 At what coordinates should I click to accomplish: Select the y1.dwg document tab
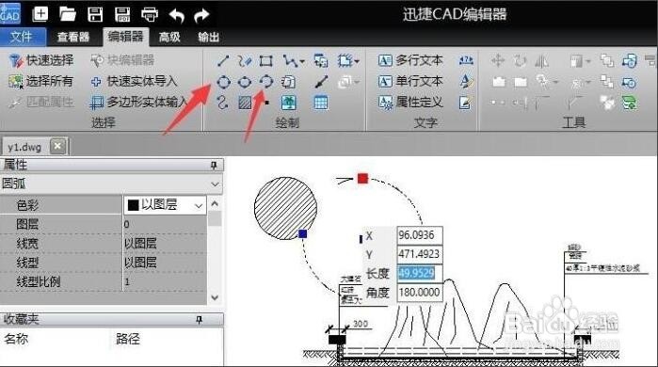(x=24, y=147)
